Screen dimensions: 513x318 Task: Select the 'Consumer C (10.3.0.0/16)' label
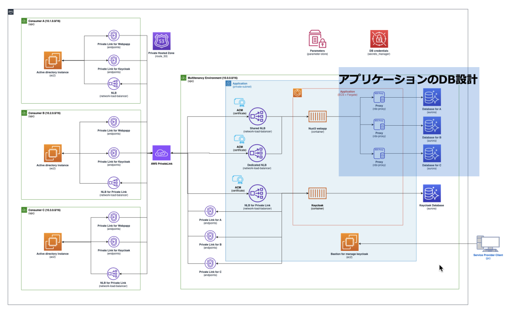tap(44, 210)
